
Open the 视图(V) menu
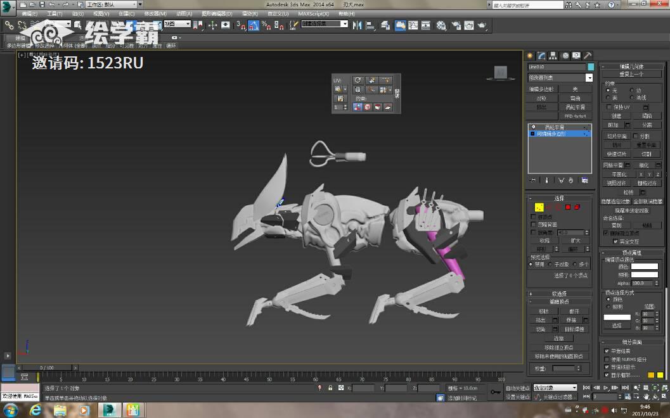click(101, 14)
